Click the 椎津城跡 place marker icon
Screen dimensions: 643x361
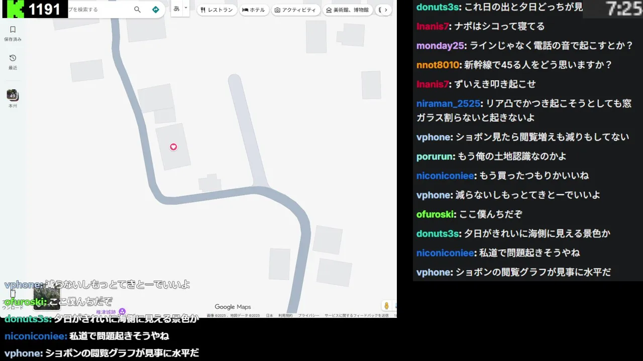pos(122,312)
